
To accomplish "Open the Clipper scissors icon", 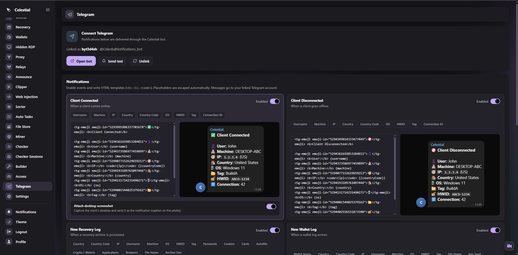I will click(8, 87).
